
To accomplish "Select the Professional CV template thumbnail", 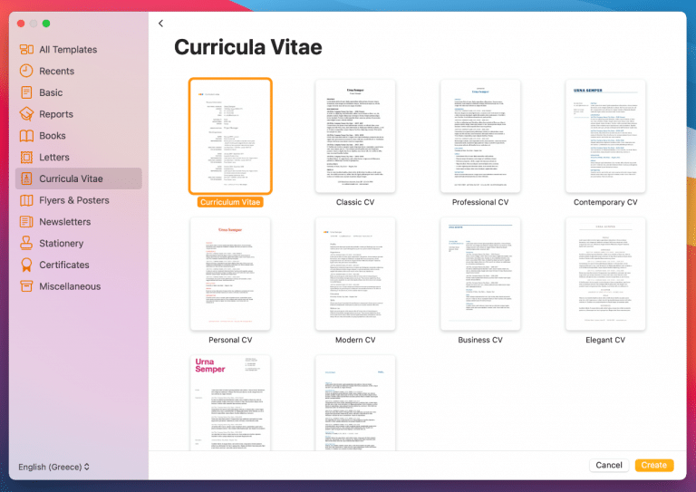I will (x=480, y=136).
